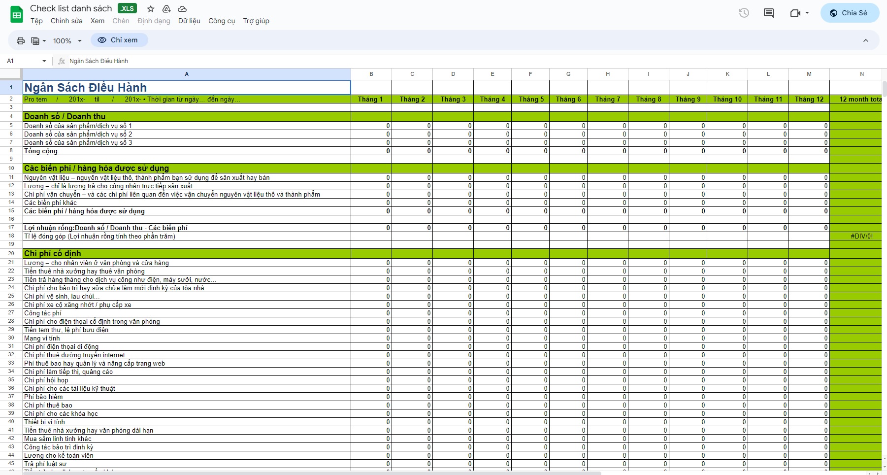Viewport: 887px width, 475px height.
Task: Open the Tệp menu
Action: tap(36, 21)
